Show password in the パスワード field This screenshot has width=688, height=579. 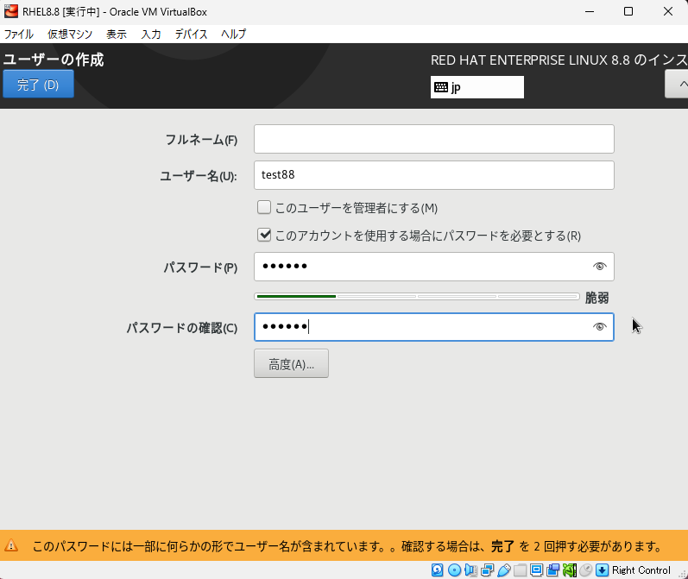coord(600,267)
